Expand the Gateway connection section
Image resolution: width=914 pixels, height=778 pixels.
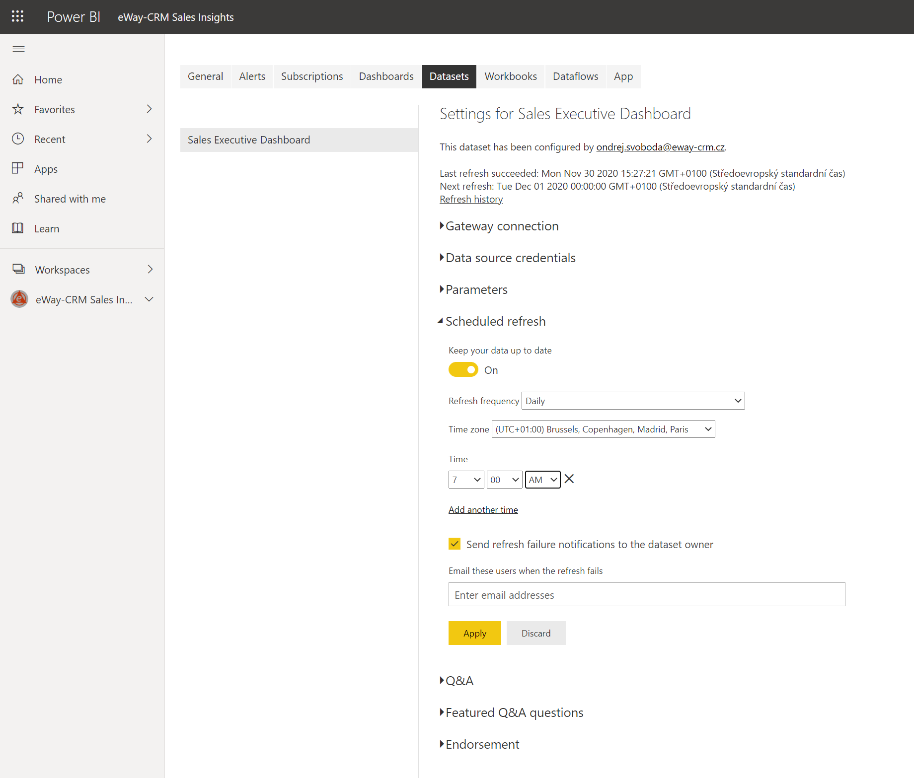(499, 226)
